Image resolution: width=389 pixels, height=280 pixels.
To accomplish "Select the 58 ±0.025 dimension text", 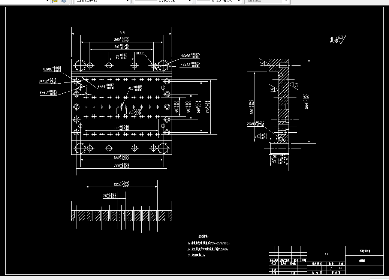I will click(280, 156).
